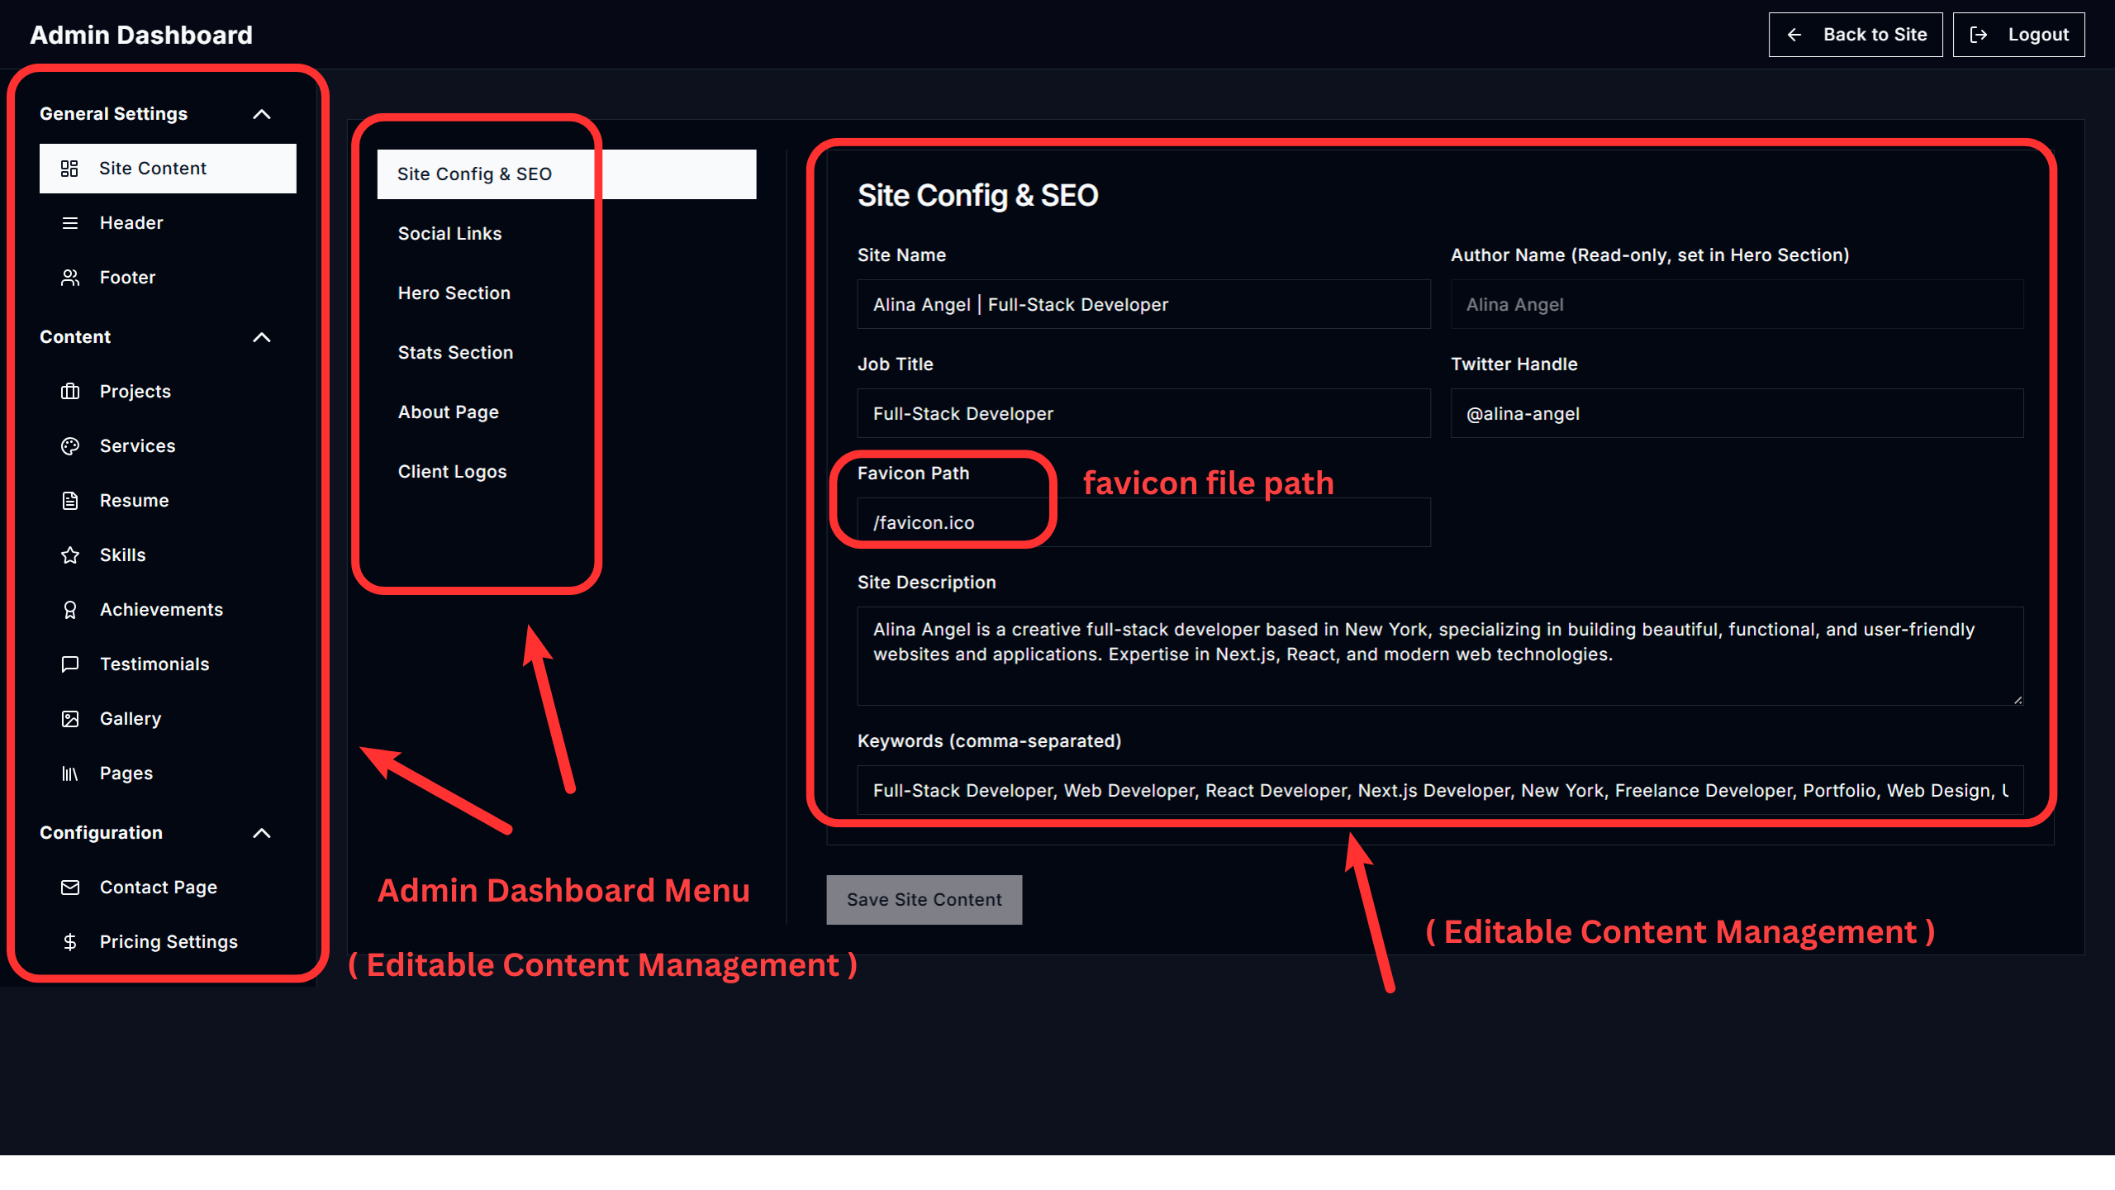This screenshot has width=2115, height=1190.
Task: Click the Contact Page envelope icon
Action: coord(70,887)
